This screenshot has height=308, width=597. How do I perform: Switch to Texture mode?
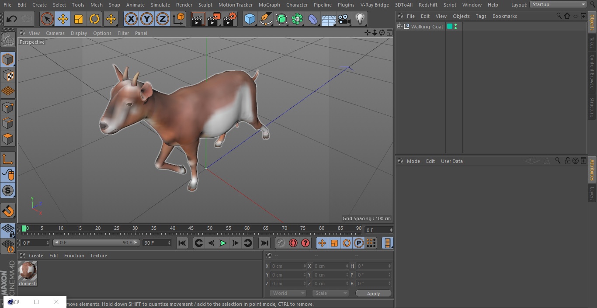[8, 75]
